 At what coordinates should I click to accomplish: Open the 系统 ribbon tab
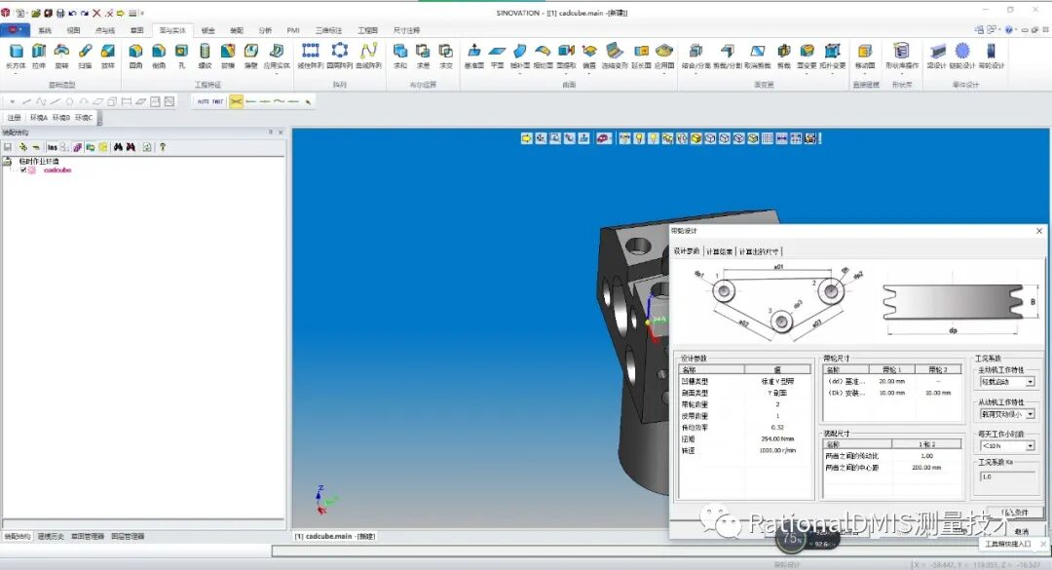pyautogui.click(x=45, y=30)
